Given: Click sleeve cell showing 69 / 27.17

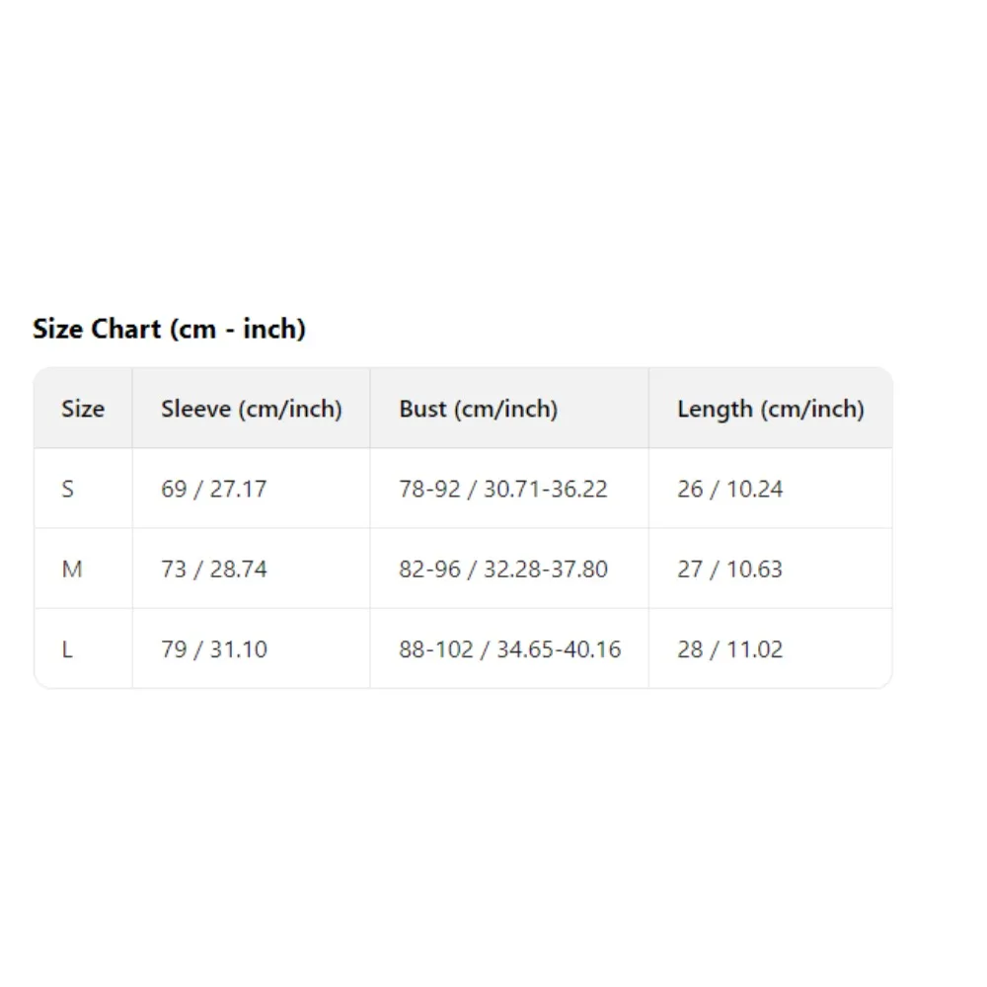Looking at the screenshot, I should pos(213,489).
